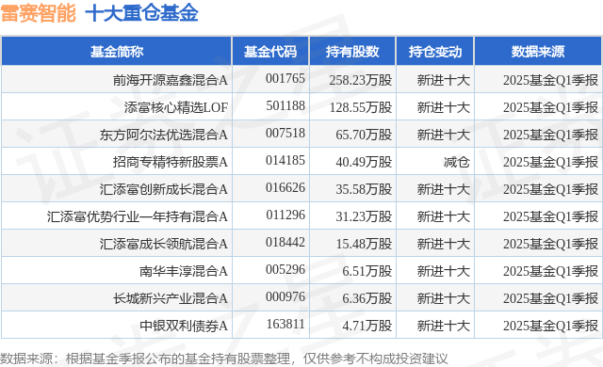
Task: Click the 十大重仓基金 heading
Action: 141,13
